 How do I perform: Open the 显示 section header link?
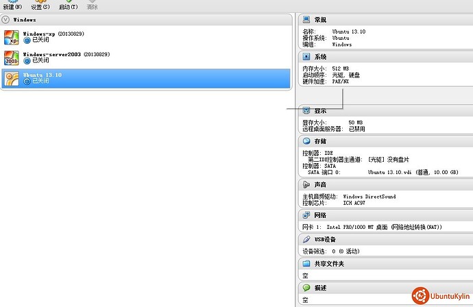(x=320, y=111)
